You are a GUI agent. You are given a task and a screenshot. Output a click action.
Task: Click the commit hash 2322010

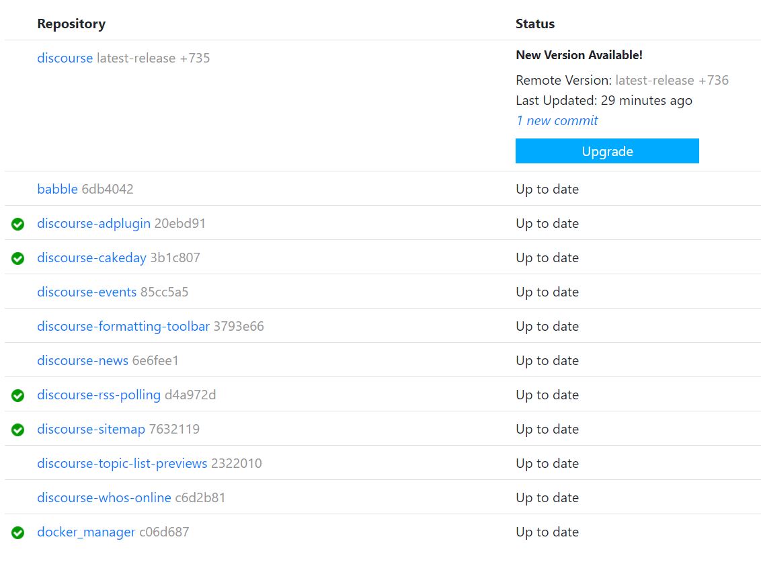click(237, 464)
